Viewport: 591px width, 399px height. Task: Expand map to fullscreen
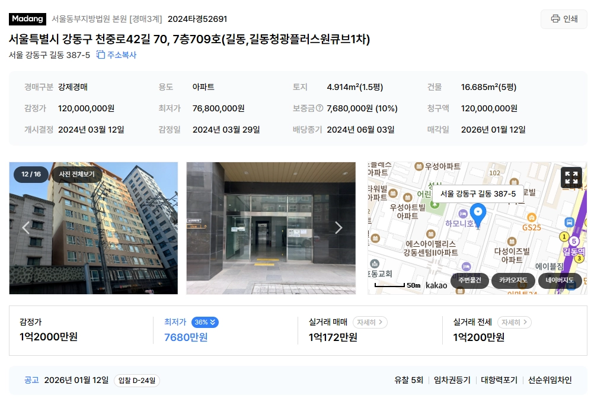(x=571, y=177)
